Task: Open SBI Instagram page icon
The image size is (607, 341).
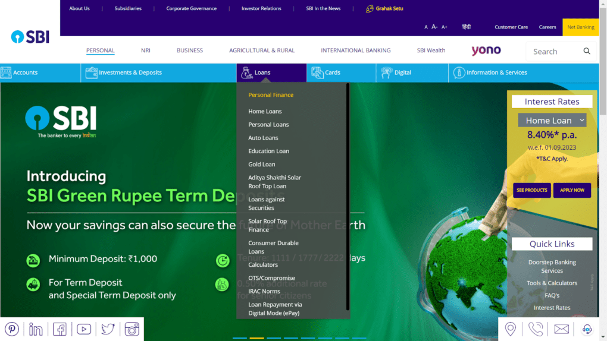Action: [x=132, y=329]
